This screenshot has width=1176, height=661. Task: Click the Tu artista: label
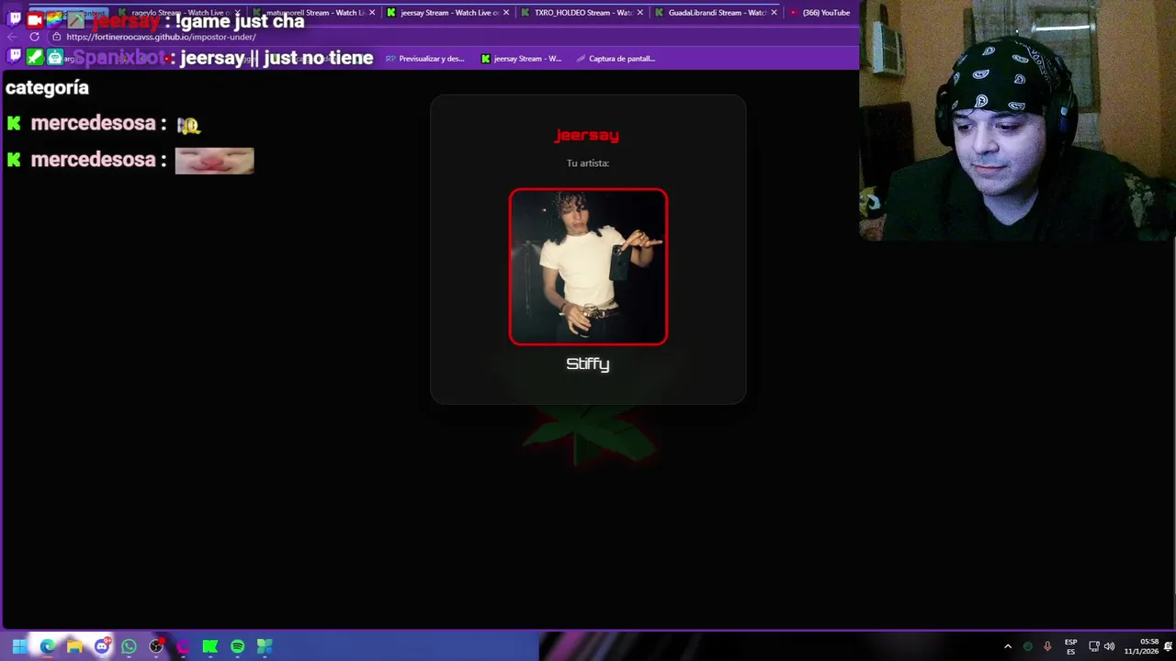(588, 163)
